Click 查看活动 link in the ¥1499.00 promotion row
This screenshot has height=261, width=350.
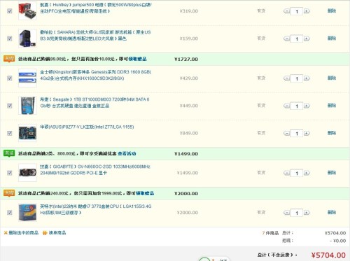(x=127, y=153)
